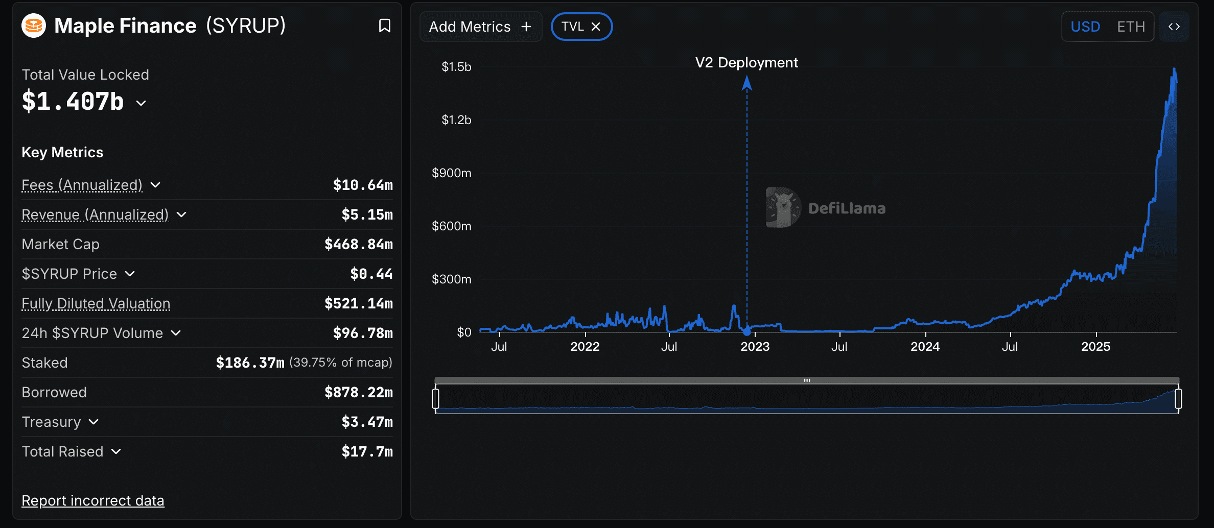Click the plus icon in Add Metrics
This screenshot has width=1214, height=528.
click(x=526, y=27)
